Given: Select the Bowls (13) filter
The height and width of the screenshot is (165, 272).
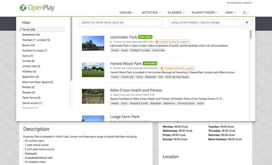Looking at the screenshot, I should tap(29, 45).
